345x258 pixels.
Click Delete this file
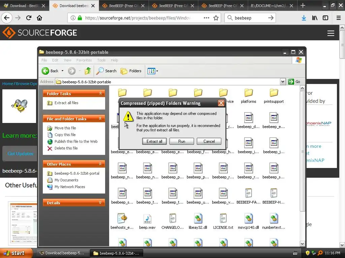point(66,148)
